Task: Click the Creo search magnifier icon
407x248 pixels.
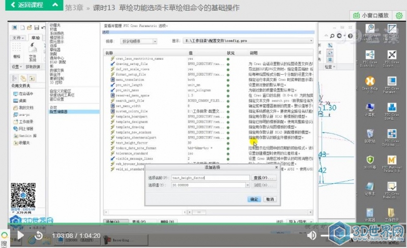Action: [332, 36]
